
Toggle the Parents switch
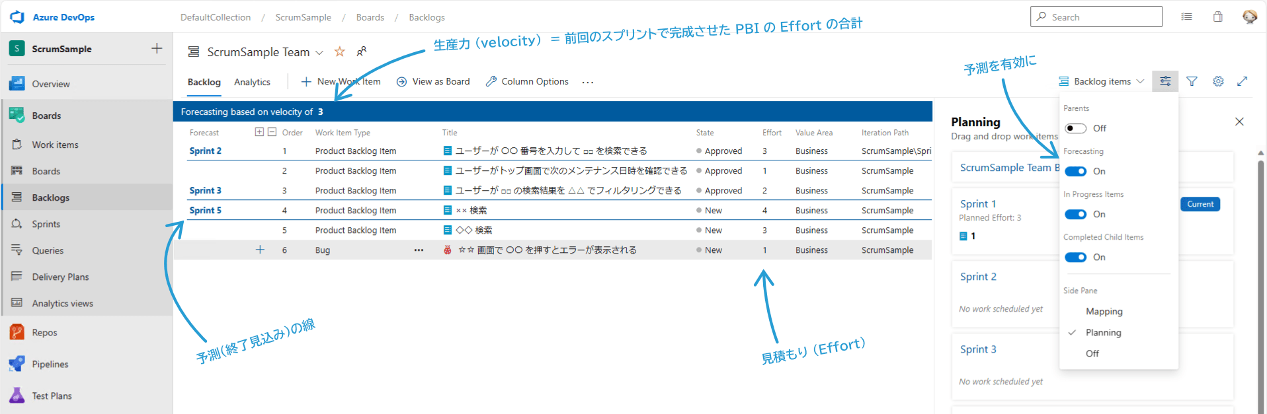pos(1075,128)
